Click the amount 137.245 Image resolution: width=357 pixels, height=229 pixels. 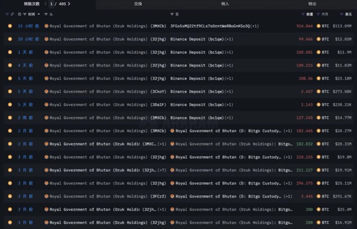tap(304, 118)
